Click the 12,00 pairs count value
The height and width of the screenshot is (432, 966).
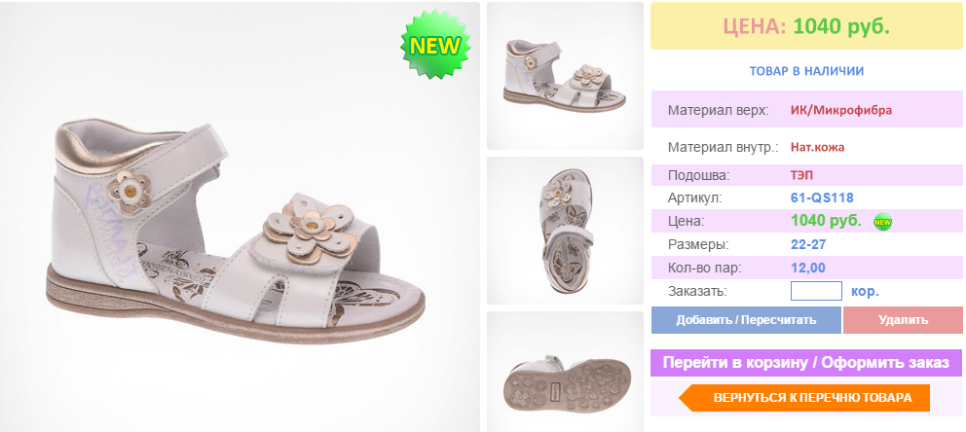click(x=807, y=269)
